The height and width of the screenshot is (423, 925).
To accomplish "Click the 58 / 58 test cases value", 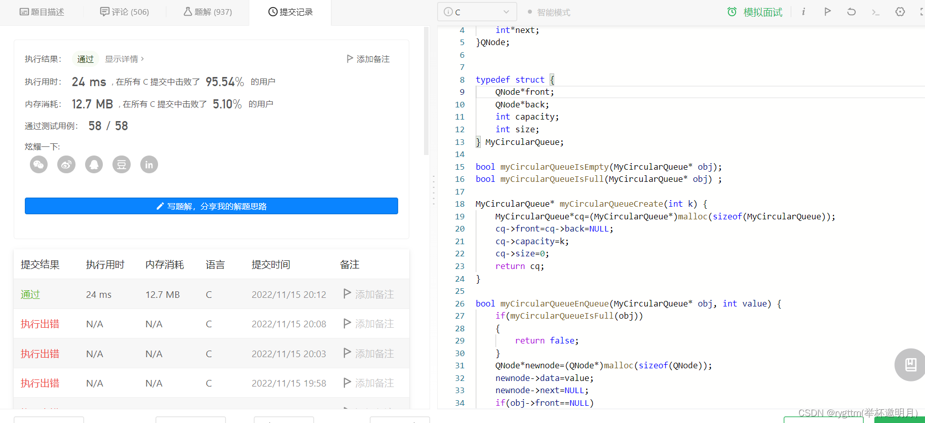I will pos(108,126).
